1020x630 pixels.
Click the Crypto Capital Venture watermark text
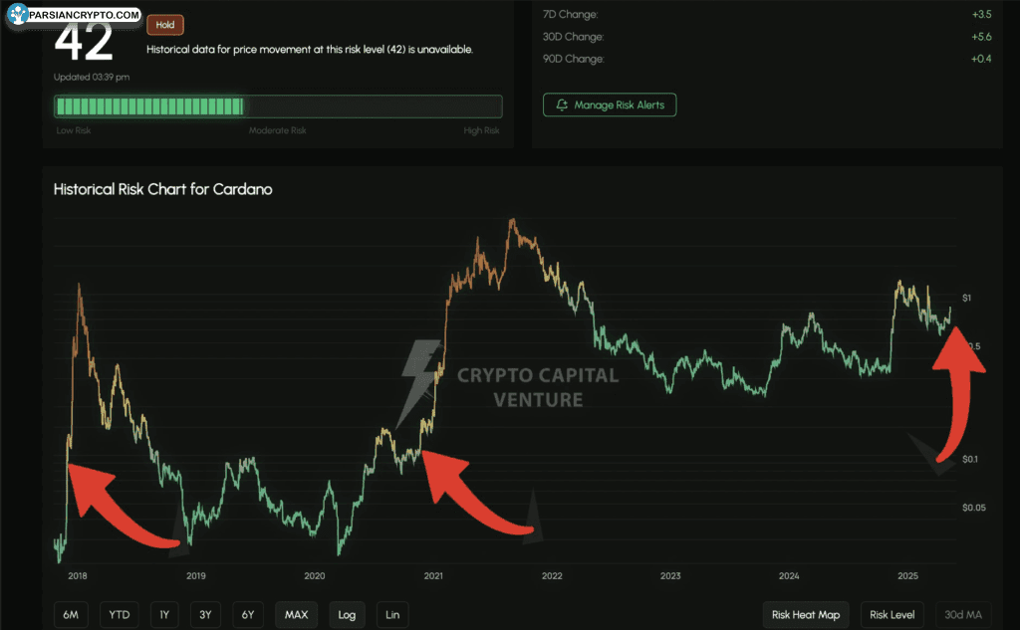(x=538, y=387)
